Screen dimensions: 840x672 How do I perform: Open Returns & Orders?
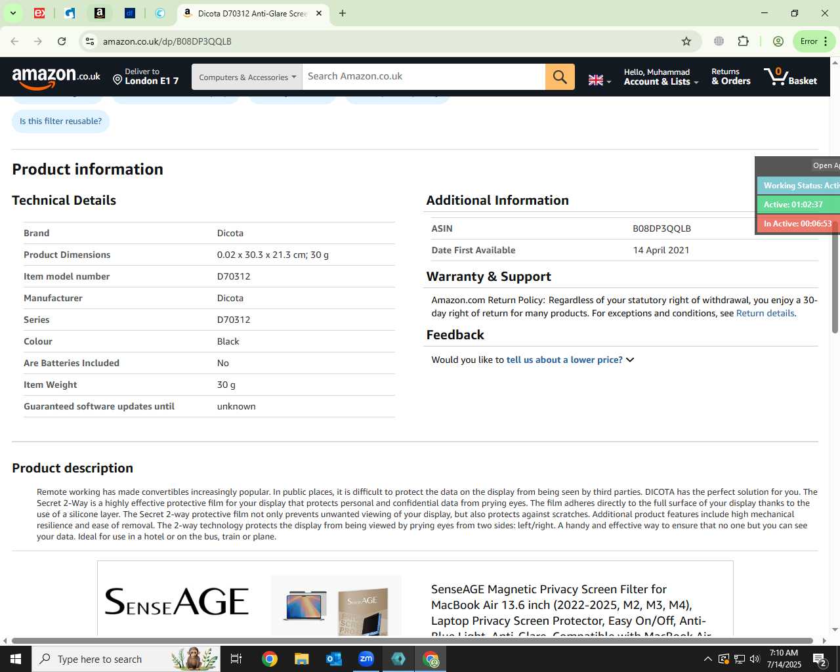[731, 77]
